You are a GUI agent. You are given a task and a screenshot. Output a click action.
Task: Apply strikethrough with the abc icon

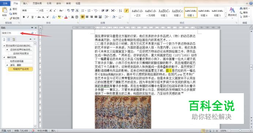[39, 17]
